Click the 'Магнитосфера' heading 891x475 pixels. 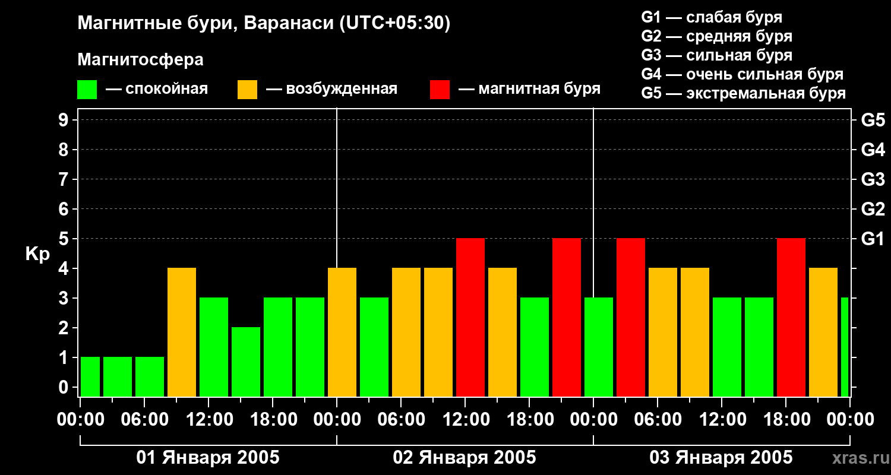click(140, 60)
